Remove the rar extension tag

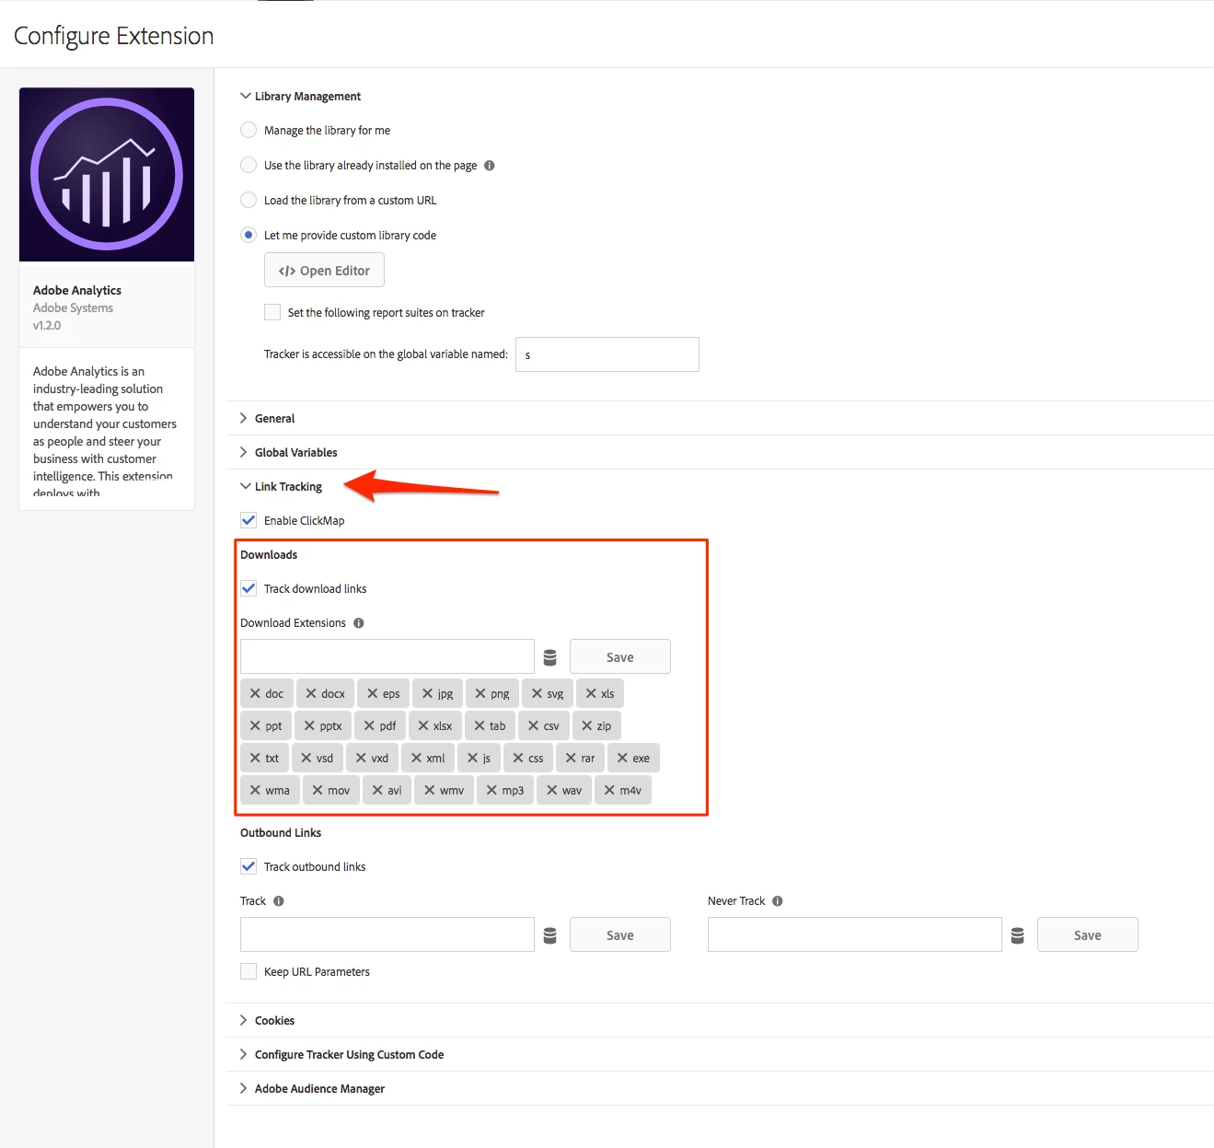[571, 758]
